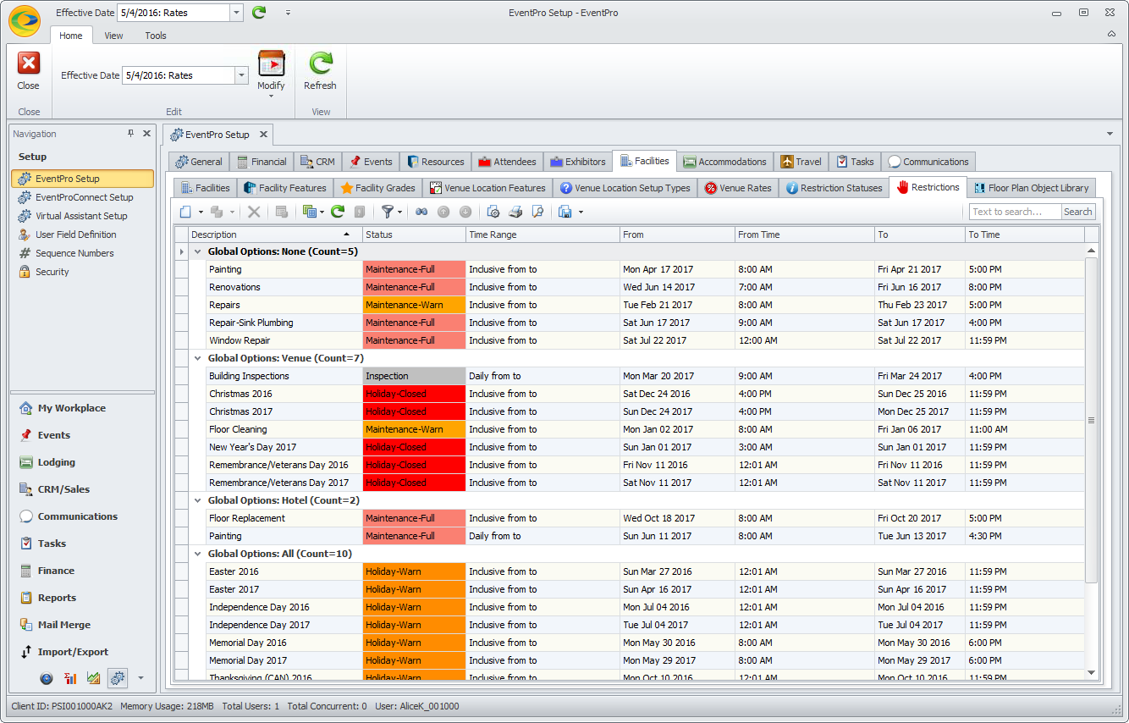Switch to the View ribbon tab
Screen dimensions: 1129x723
(x=113, y=36)
